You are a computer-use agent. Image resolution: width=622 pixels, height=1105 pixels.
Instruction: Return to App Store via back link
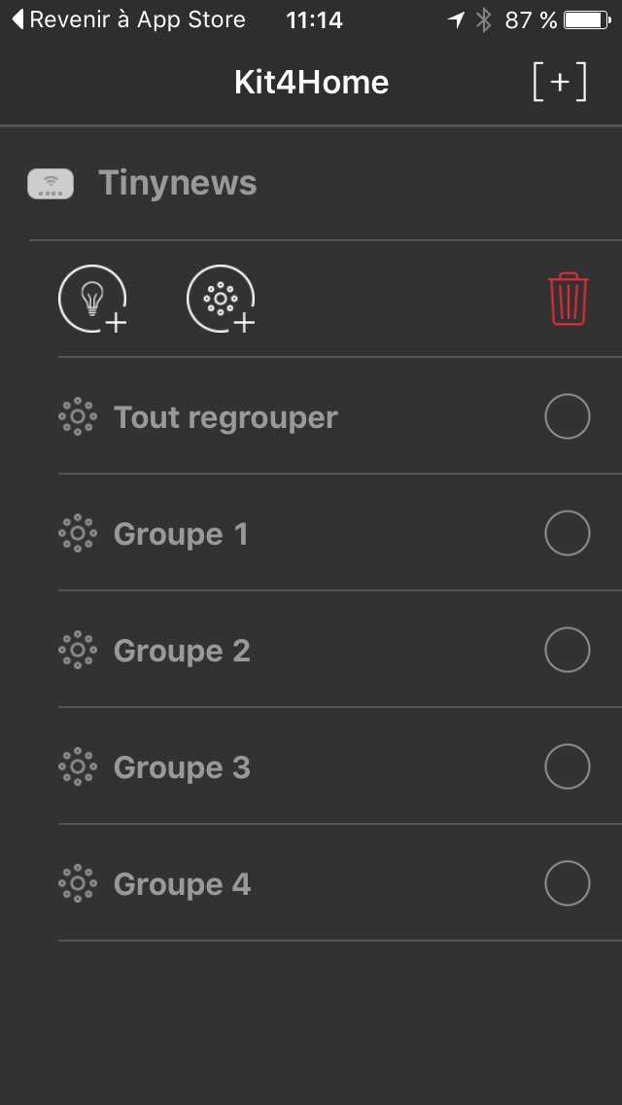pyautogui.click(x=128, y=19)
